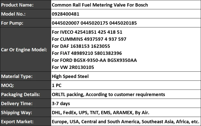The width and height of the screenshot is (201, 126).
Task: Select the For DAF 1638153 line
Action: point(81,46)
